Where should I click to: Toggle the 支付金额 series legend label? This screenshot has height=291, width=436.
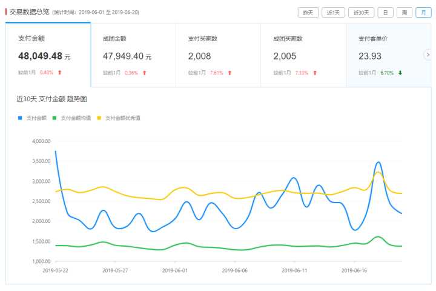coord(36,118)
